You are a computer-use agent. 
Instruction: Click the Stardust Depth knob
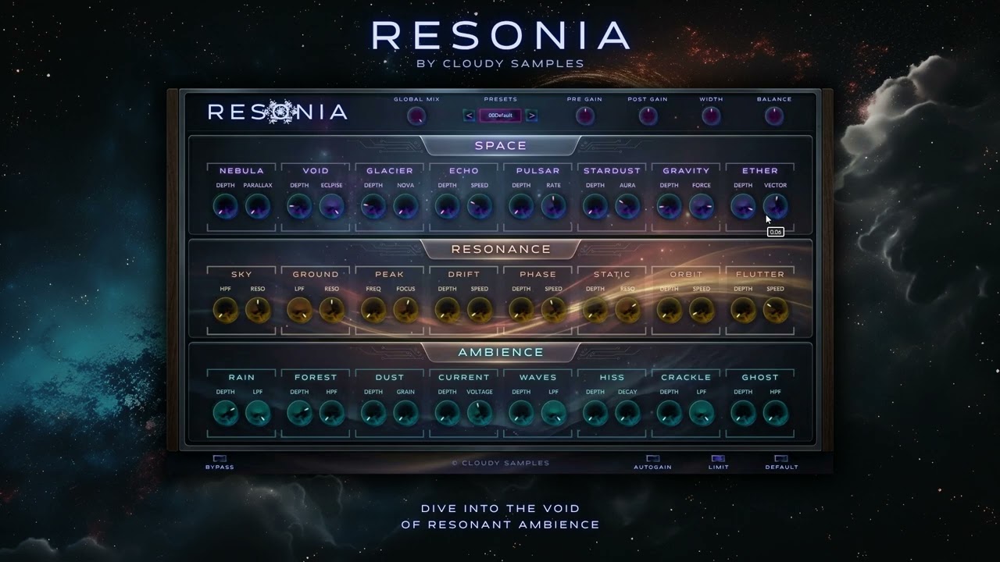coord(595,206)
